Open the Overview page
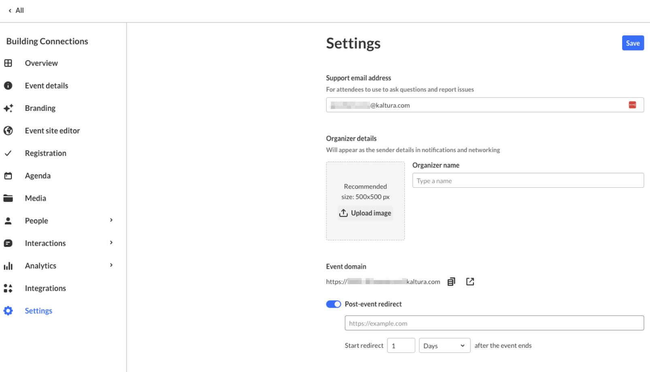This screenshot has width=650, height=372. point(41,63)
